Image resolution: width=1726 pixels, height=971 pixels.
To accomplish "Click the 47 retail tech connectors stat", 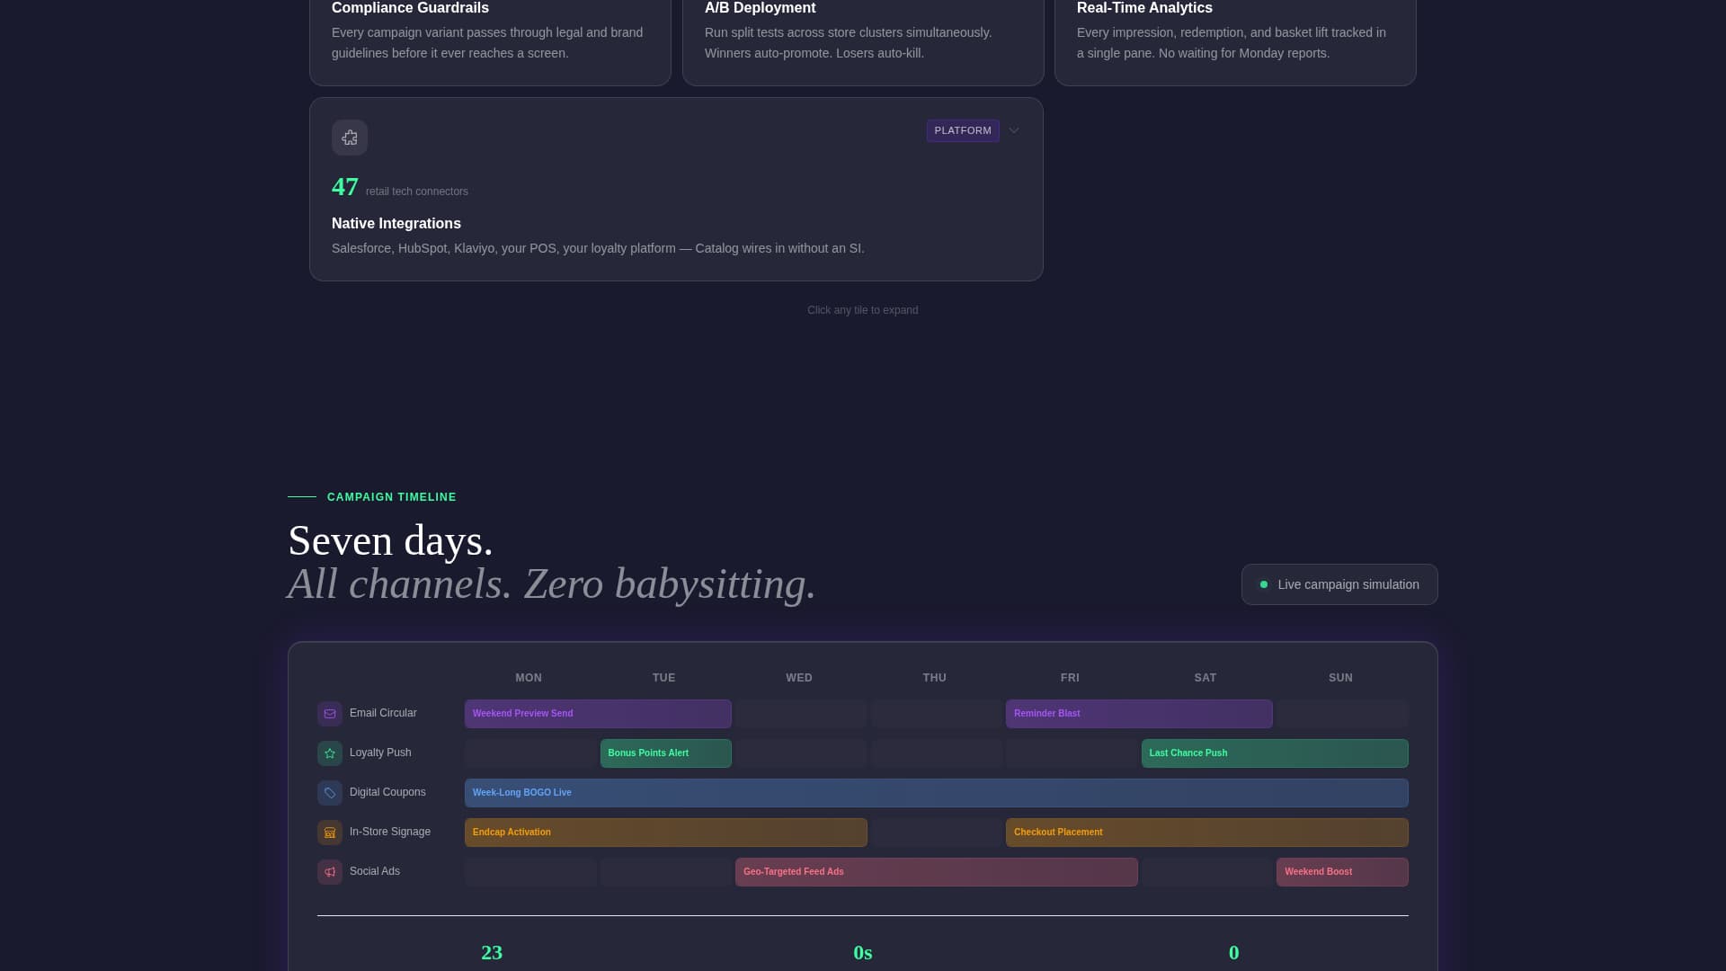I will [345, 187].
